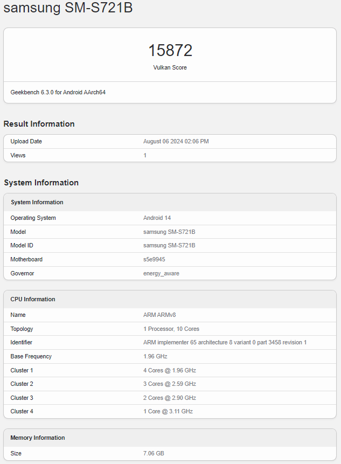Click the Geekbench 6.3.0 for Android AArch64 text
341x464 pixels.
point(58,93)
